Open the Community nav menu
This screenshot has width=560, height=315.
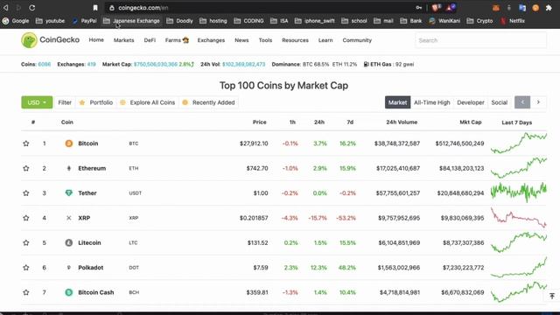click(357, 40)
